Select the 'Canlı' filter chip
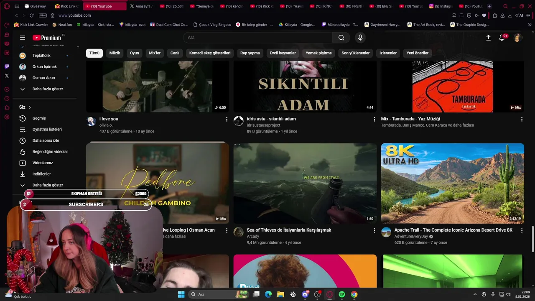The image size is (535, 301). pyautogui.click(x=175, y=53)
